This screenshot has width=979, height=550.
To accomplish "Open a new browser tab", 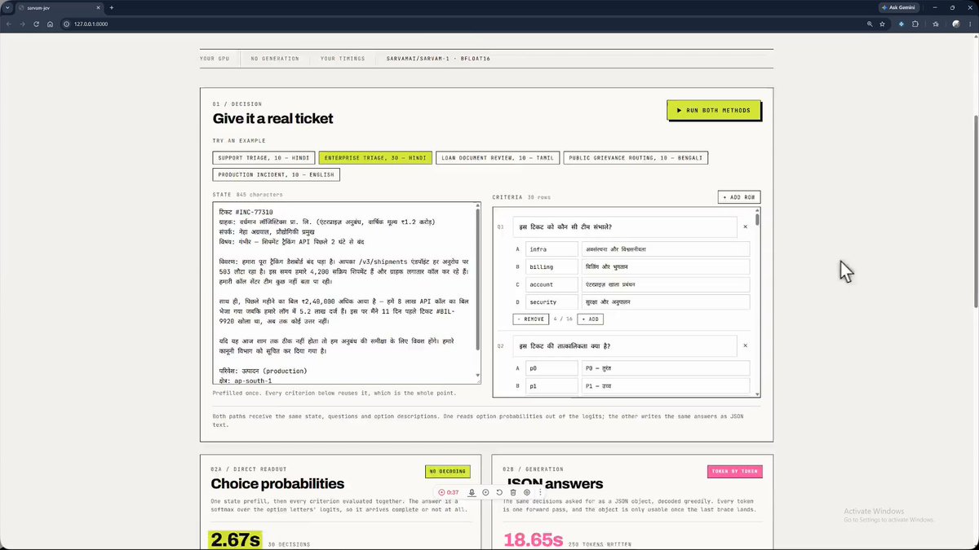I will (x=112, y=7).
